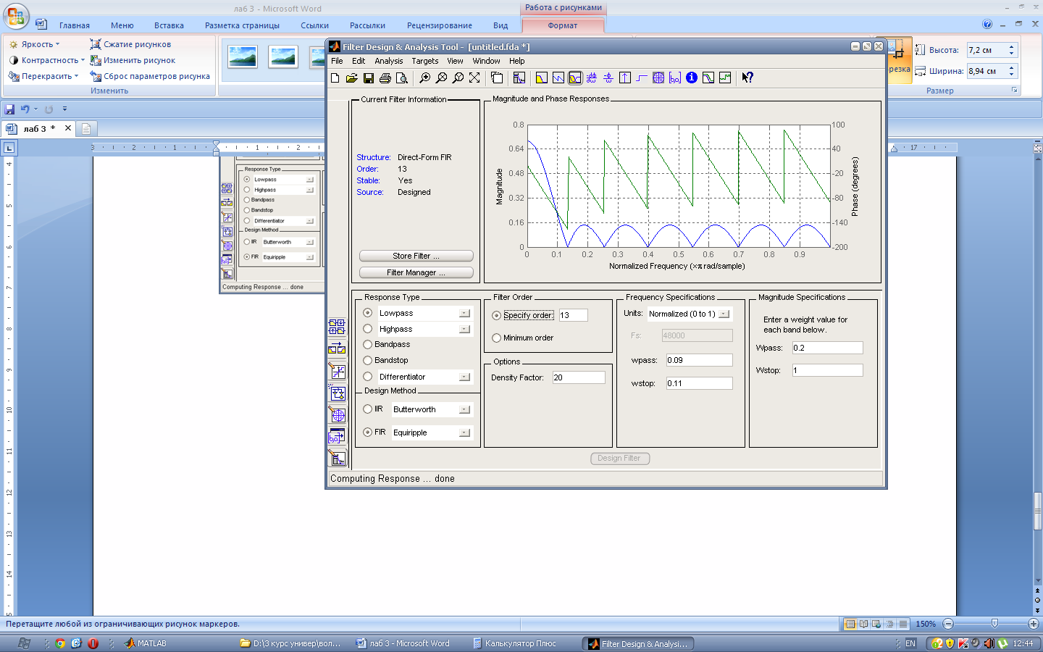Image resolution: width=1043 pixels, height=652 pixels.
Task: Toggle Magnitude and Phase Responses icon
Action: [x=575, y=78]
